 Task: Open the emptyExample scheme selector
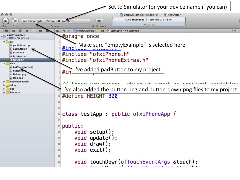click(x=32, y=21)
